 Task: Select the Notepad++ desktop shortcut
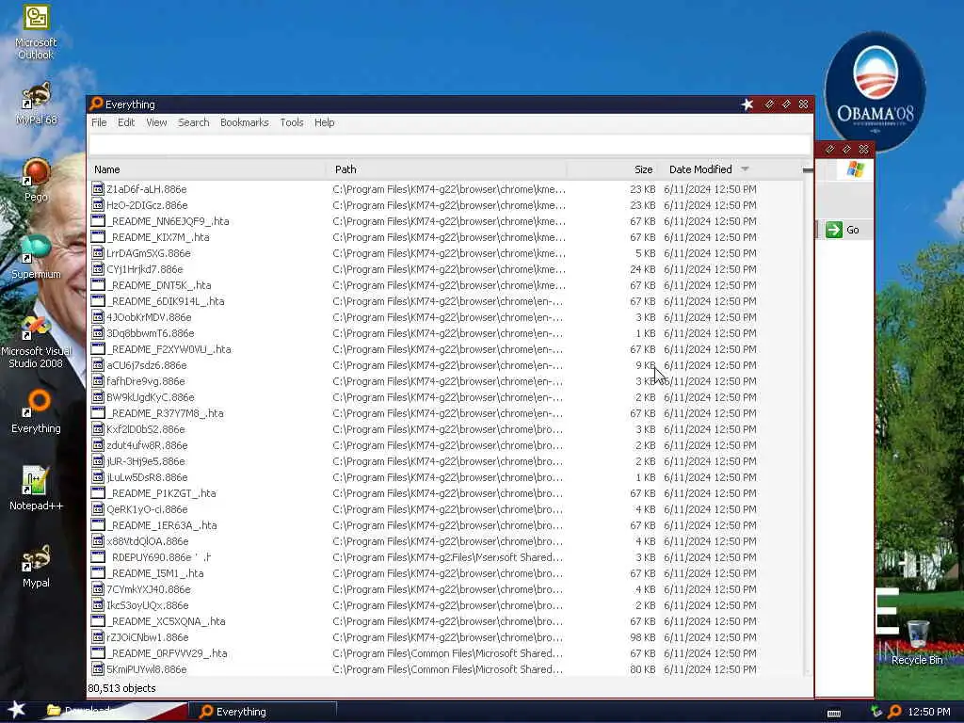point(36,489)
